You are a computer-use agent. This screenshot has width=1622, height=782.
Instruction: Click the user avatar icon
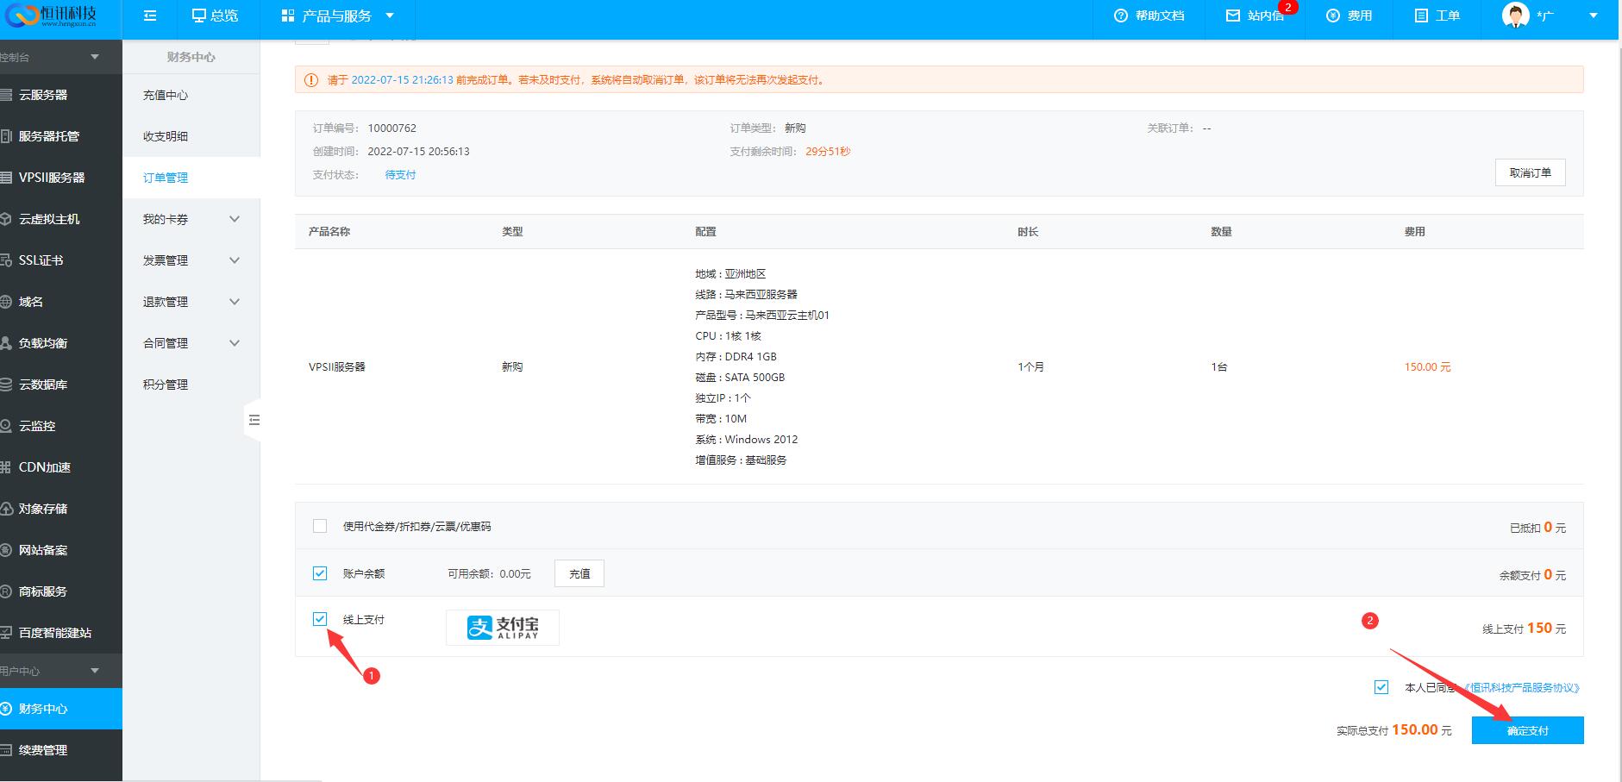[x=1515, y=16]
